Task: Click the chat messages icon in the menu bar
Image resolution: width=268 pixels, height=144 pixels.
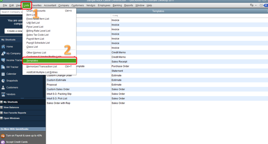Action: 252,5
